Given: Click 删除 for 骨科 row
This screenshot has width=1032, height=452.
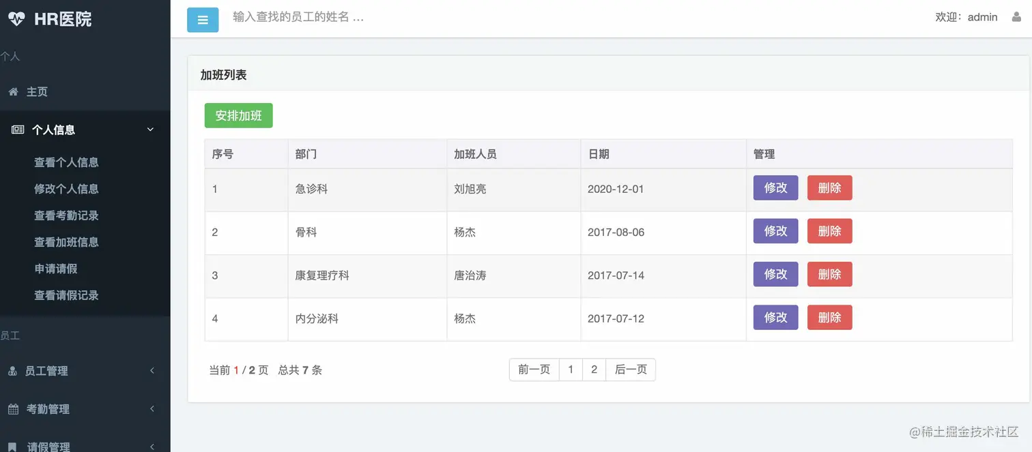Looking at the screenshot, I should coord(830,231).
